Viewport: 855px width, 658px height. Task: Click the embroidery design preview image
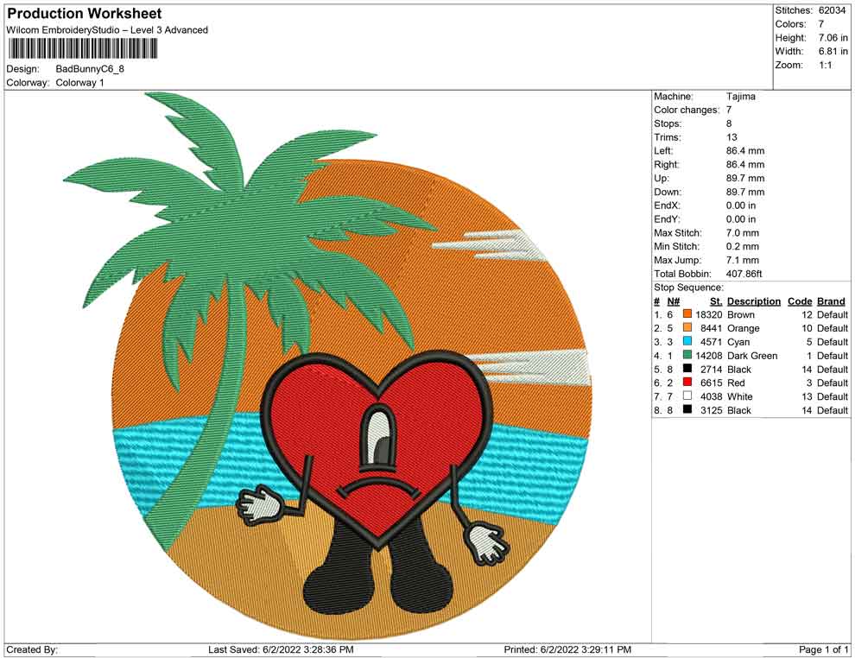pyautogui.click(x=327, y=365)
